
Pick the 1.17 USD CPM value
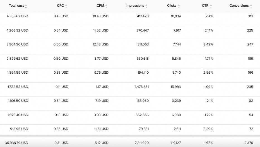click(102, 87)
